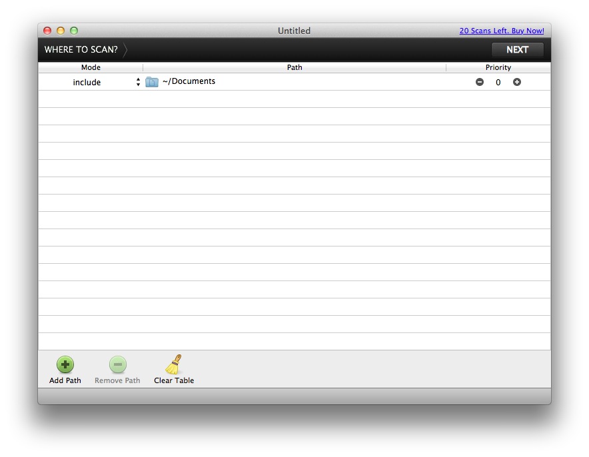This screenshot has width=589, height=457.
Task: Click the priority value 0
Action: 498,83
